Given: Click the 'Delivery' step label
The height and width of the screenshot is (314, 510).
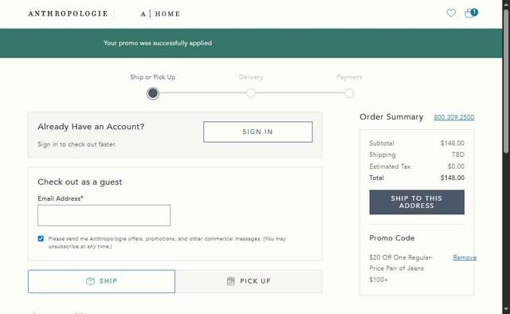Looking at the screenshot, I should pos(251,77).
